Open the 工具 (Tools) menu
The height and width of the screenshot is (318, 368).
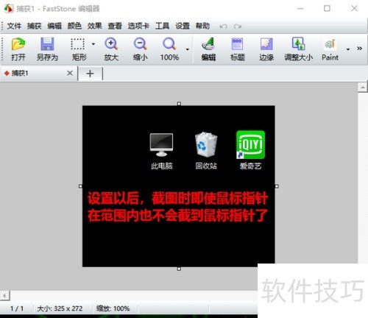pyautogui.click(x=162, y=26)
